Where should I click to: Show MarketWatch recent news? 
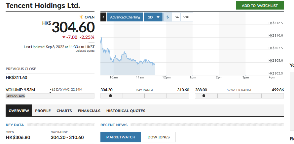click(x=121, y=137)
